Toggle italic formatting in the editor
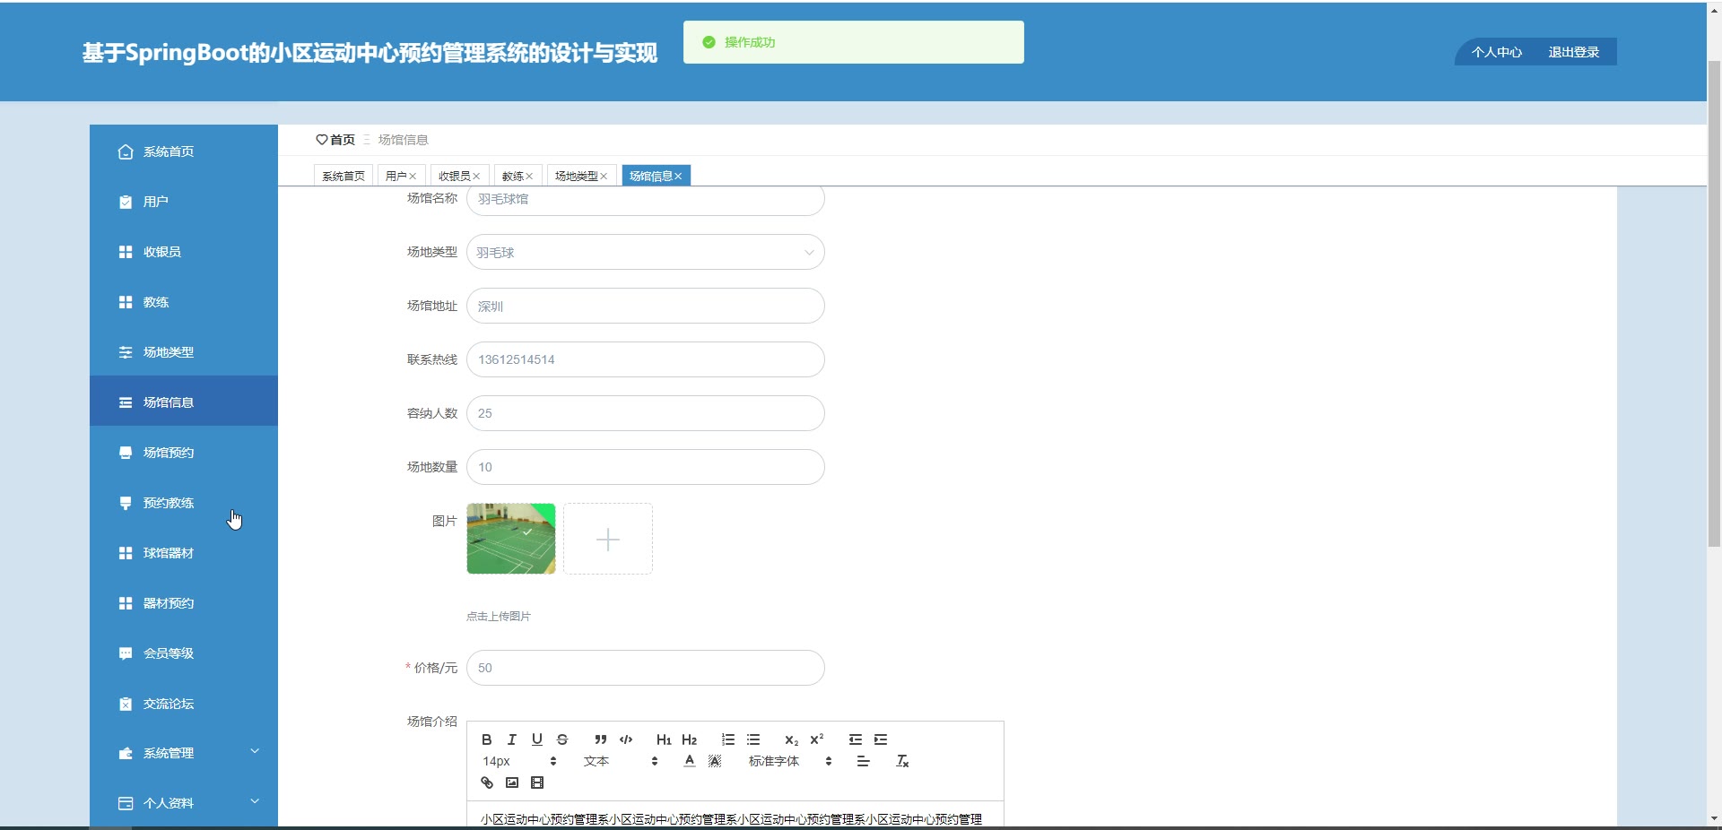The height and width of the screenshot is (830, 1722). (x=511, y=739)
